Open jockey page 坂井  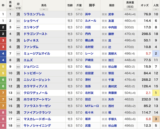click(x=88, y=119)
